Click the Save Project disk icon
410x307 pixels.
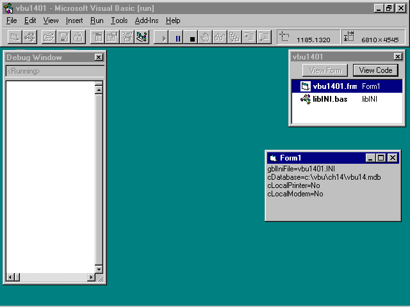point(63,38)
